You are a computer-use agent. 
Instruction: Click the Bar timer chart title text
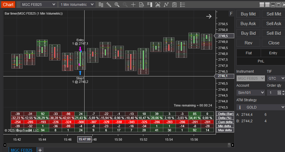pyautogui.click(x=34, y=13)
